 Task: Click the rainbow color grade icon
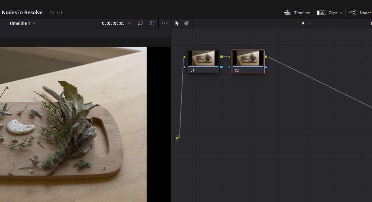pos(140,23)
